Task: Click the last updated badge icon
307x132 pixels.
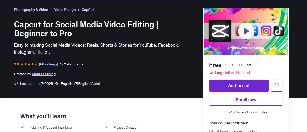Action: point(16,84)
